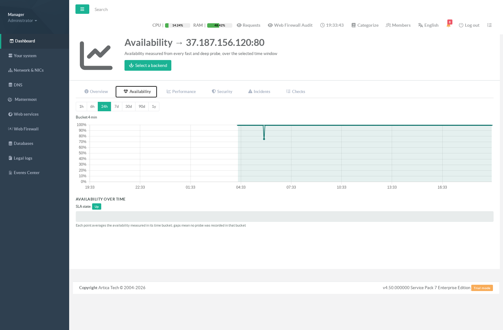Switch to the Incidents tab
Screen dimensions: 503x330
coord(259,91)
